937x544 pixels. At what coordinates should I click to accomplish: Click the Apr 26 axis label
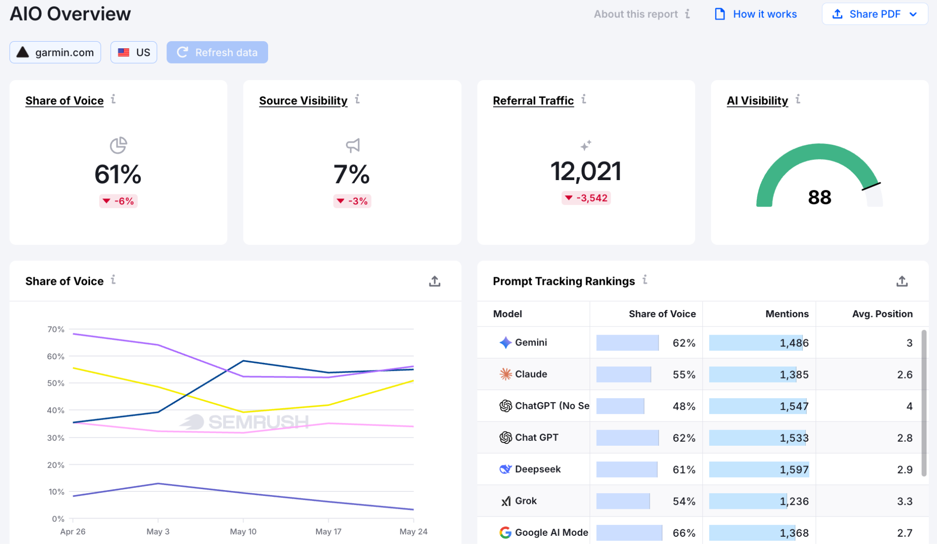click(x=73, y=532)
